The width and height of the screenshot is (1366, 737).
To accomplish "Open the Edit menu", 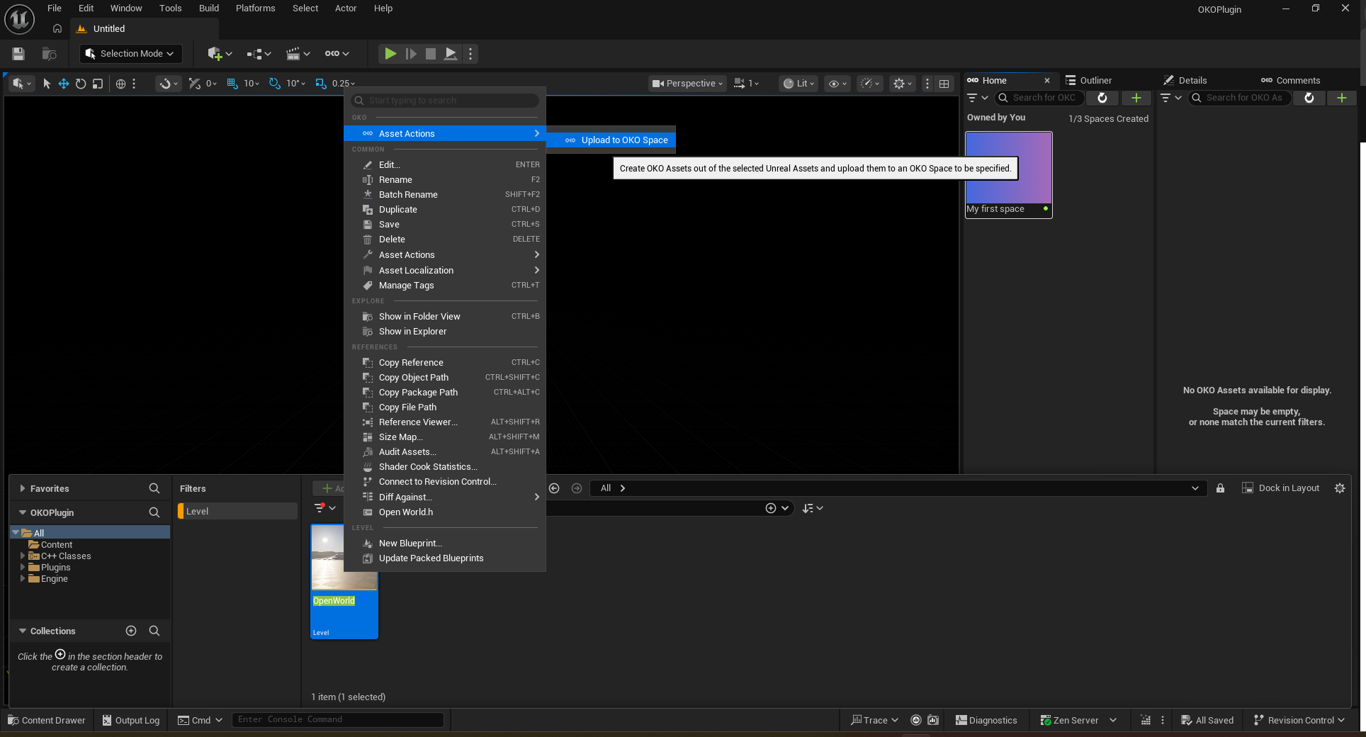I will (x=86, y=9).
